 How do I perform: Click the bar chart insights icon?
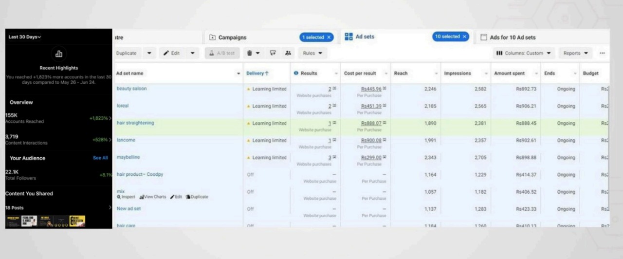(x=59, y=54)
